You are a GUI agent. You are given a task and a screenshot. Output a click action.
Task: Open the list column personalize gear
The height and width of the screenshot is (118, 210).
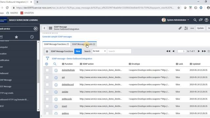47,64
